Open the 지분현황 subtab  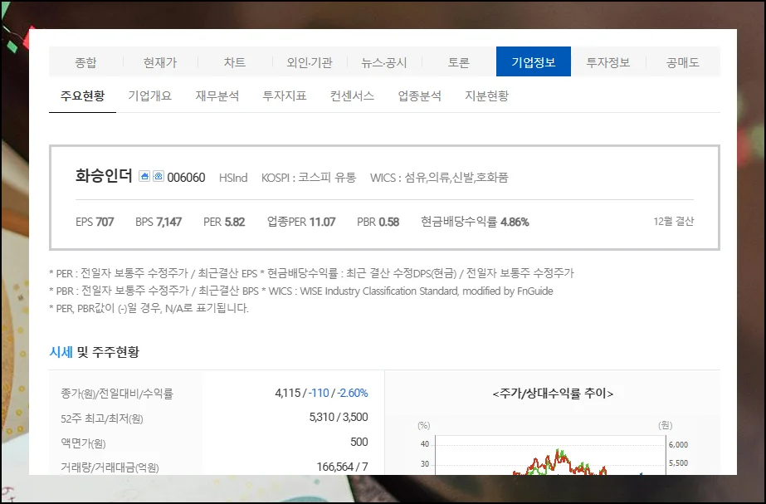coord(486,95)
